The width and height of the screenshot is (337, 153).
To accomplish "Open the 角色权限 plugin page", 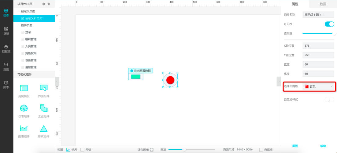I will click(x=31, y=53).
